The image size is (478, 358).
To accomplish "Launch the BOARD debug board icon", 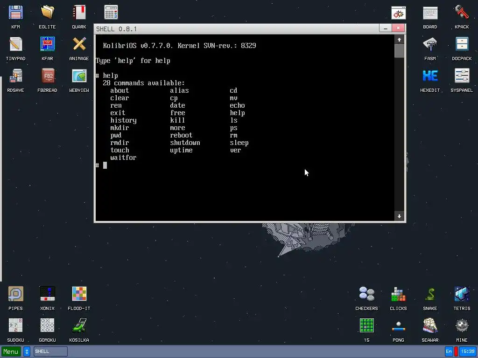I will point(430,13).
